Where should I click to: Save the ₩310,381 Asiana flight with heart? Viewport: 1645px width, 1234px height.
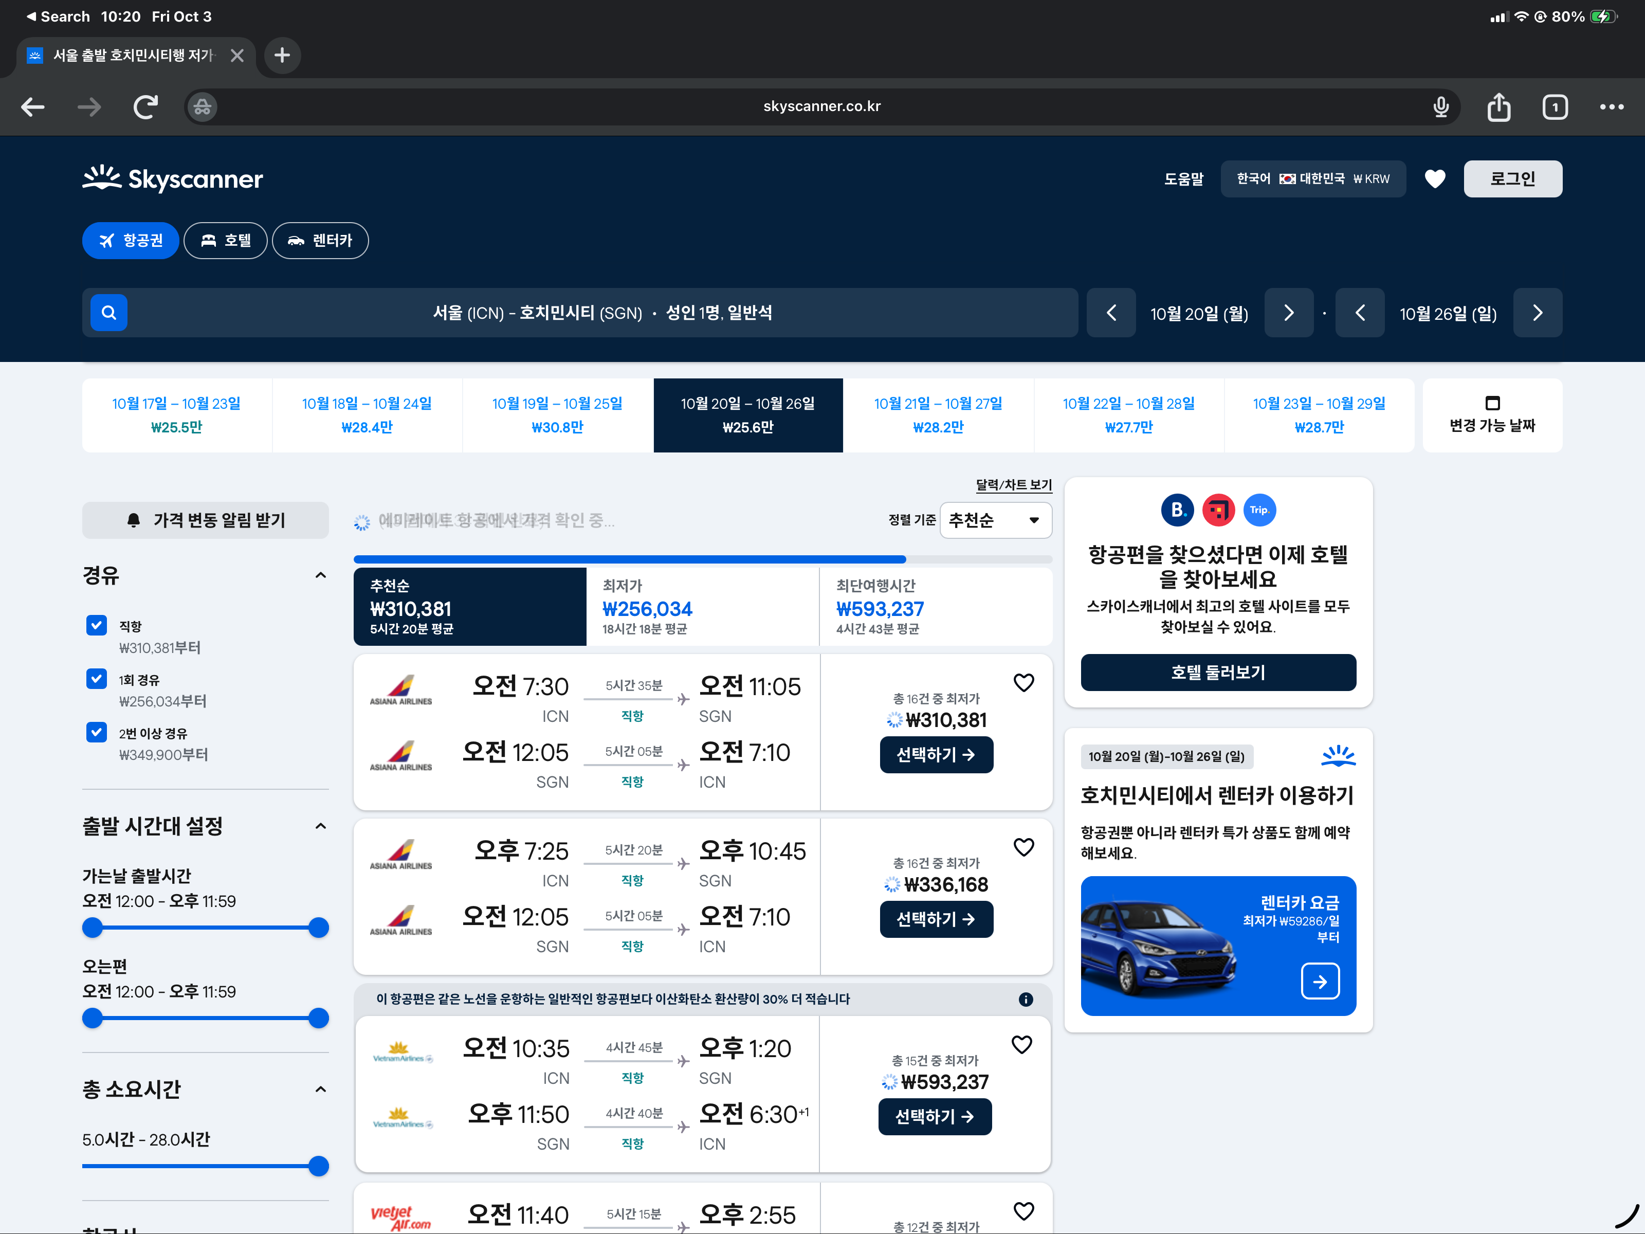[x=1023, y=683]
